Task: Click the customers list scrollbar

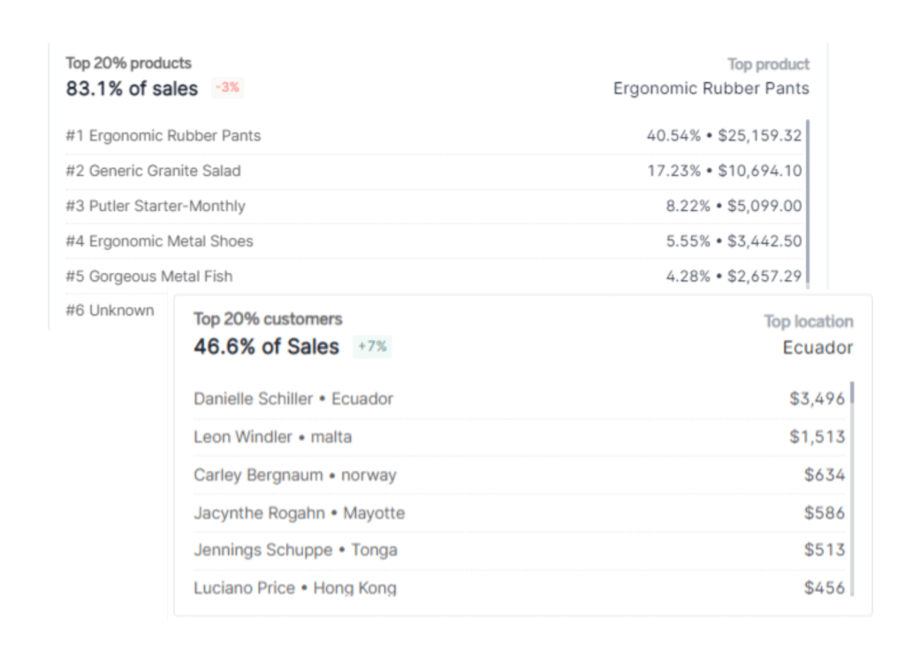Action: coord(852,486)
